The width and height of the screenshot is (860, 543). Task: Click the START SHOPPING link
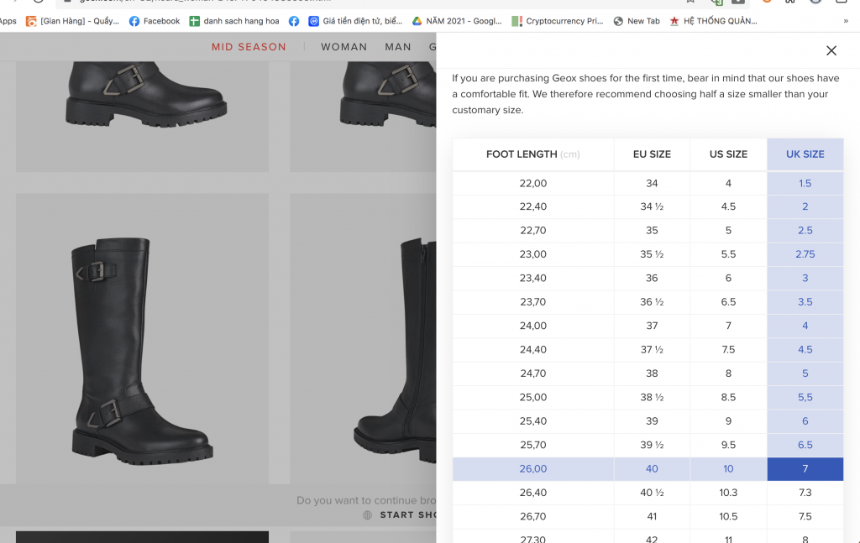click(x=408, y=515)
